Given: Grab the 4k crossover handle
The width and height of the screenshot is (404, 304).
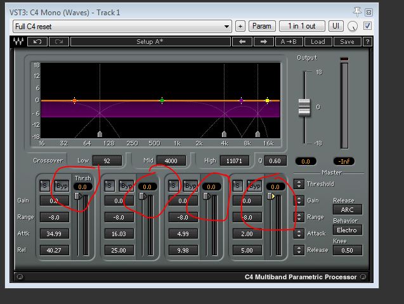Looking at the screenshot, I should (224, 134).
